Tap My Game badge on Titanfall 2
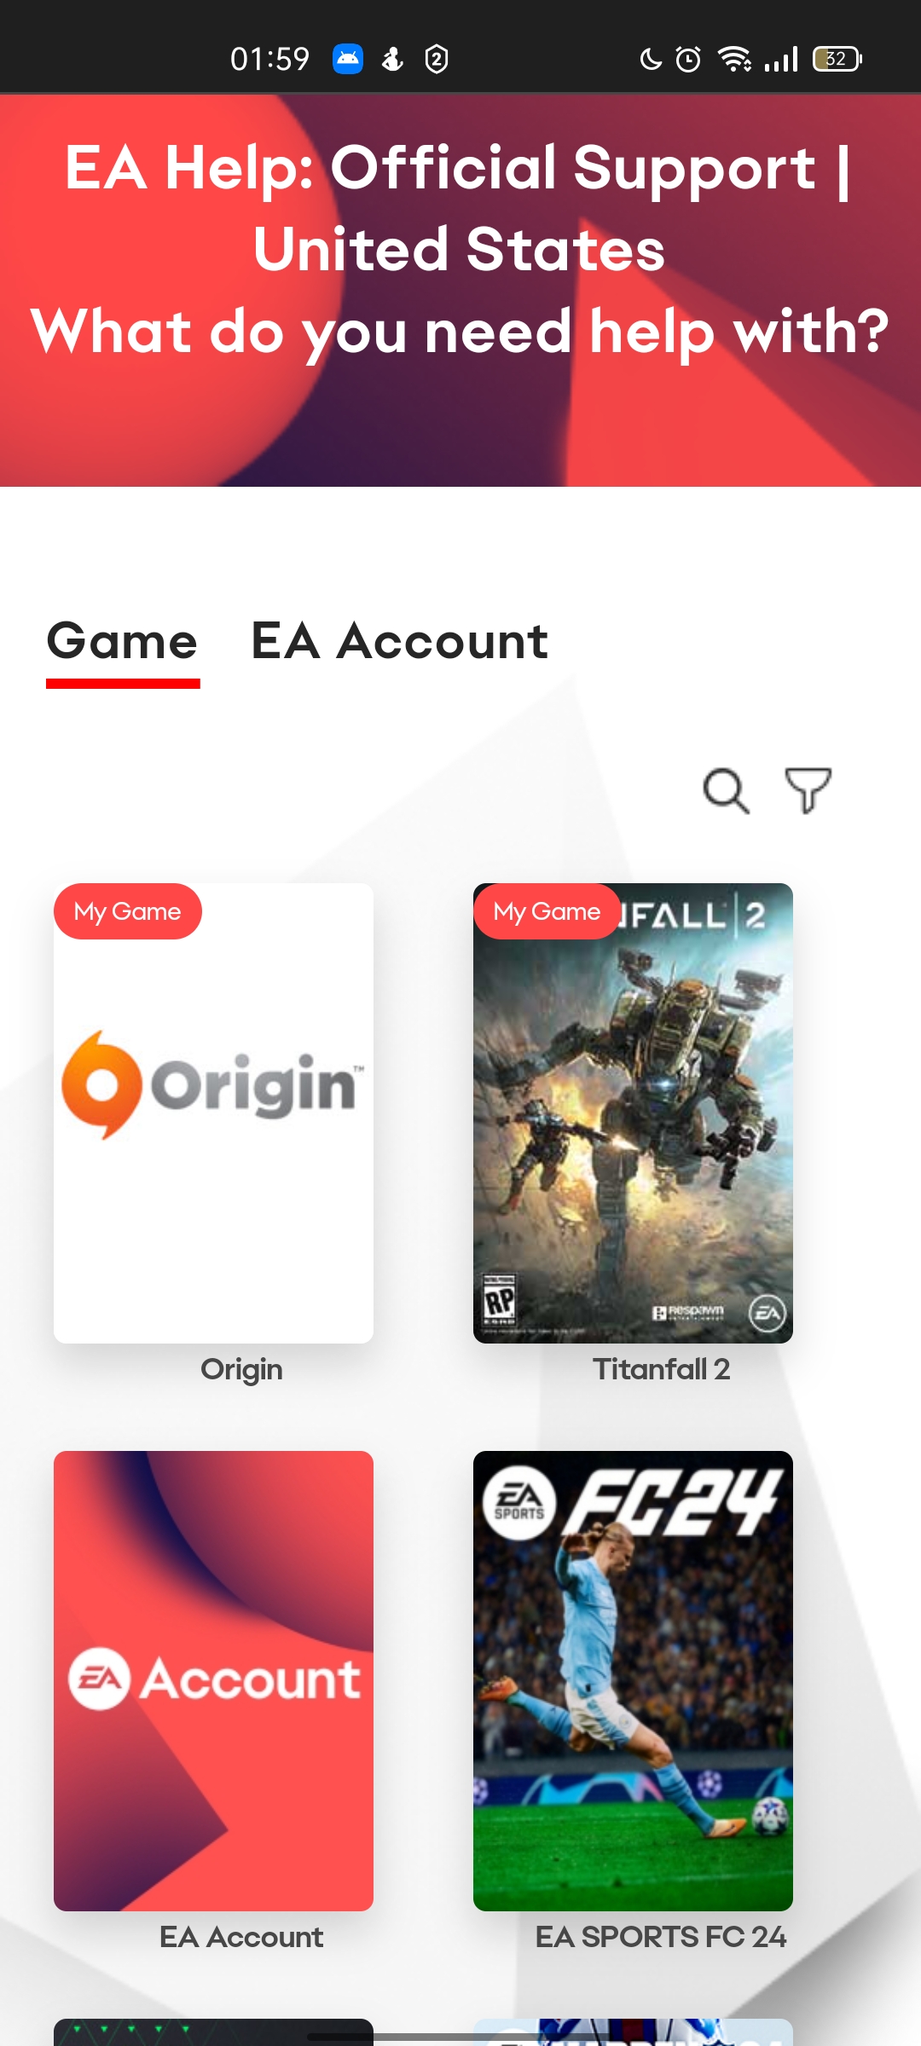 coord(547,911)
